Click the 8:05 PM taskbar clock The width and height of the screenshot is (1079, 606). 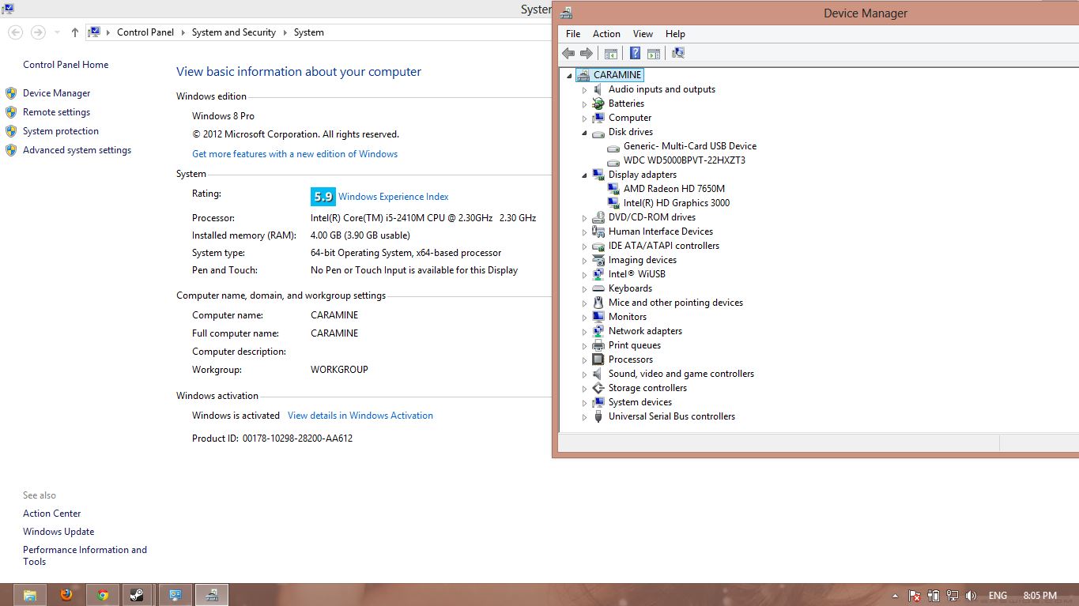[1039, 596]
